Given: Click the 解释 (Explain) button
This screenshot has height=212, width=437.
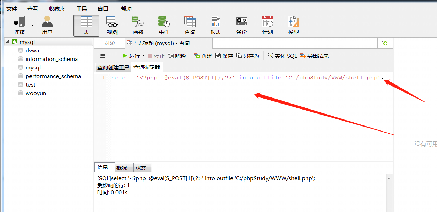Looking at the screenshot, I should click(177, 56).
